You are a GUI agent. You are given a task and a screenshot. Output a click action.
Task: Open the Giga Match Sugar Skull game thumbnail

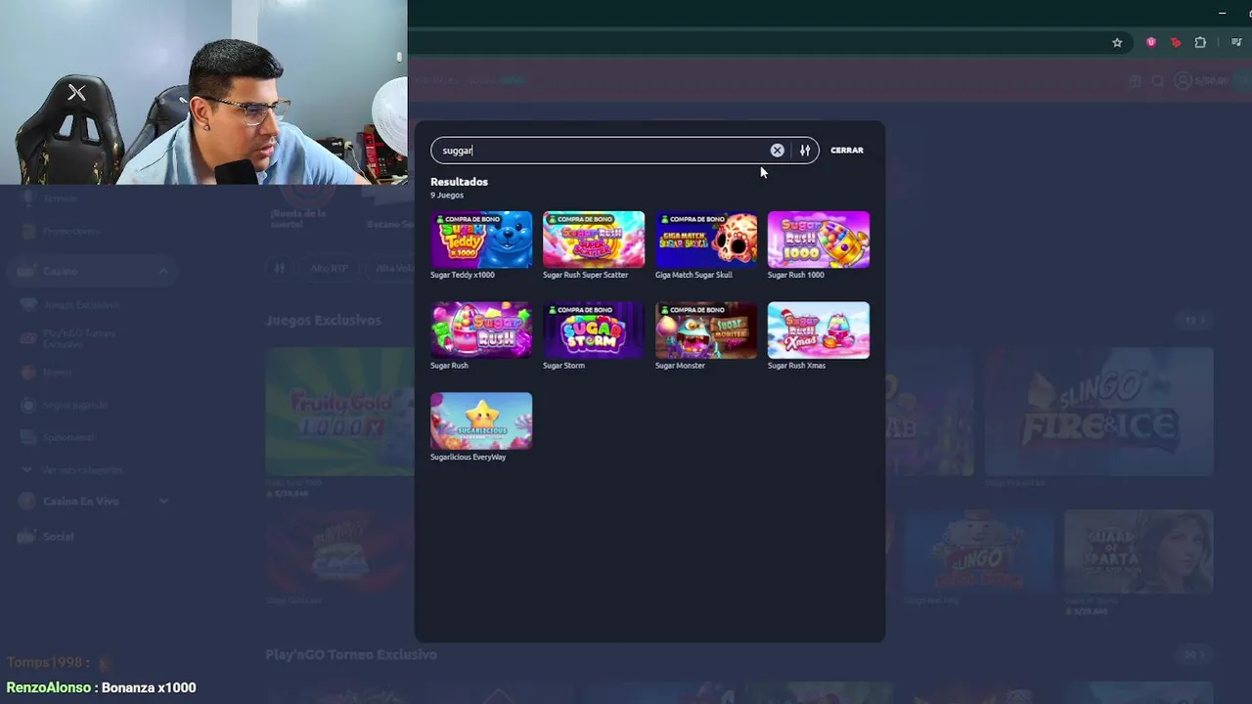(706, 240)
